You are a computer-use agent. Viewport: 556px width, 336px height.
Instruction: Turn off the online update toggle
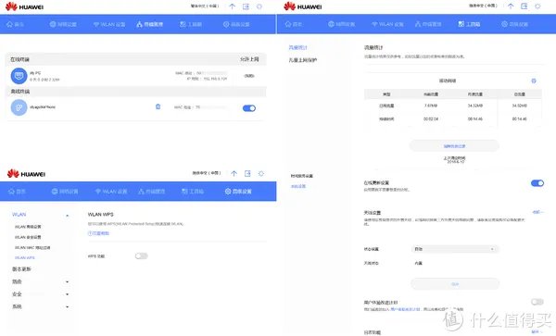tap(537, 183)
